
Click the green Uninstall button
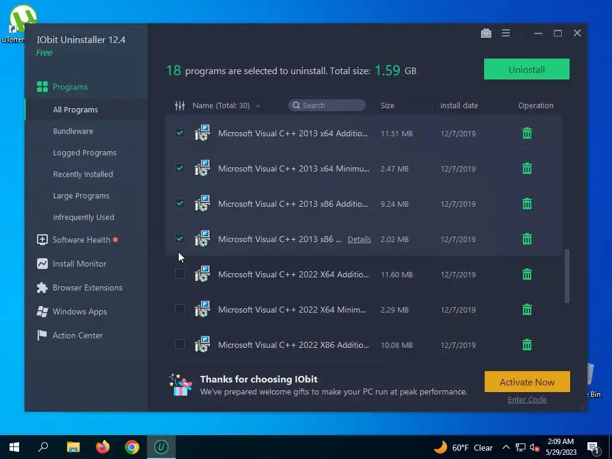527,69
